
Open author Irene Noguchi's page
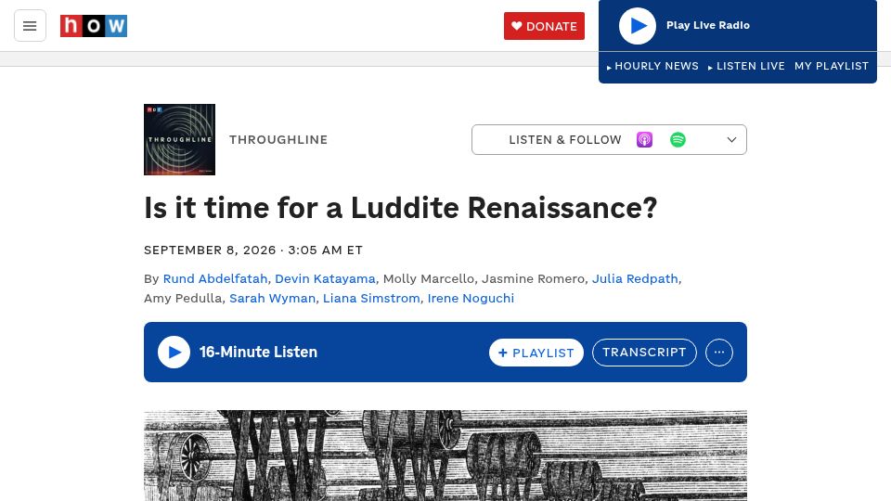point(471,298)
